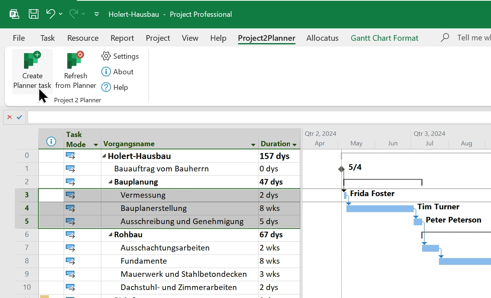Viewport: 491px width, 298px height.
Task: Open the Customize Quick Access Toolbar dropdown
Action: pyautogui.click(x=97, y=14)
